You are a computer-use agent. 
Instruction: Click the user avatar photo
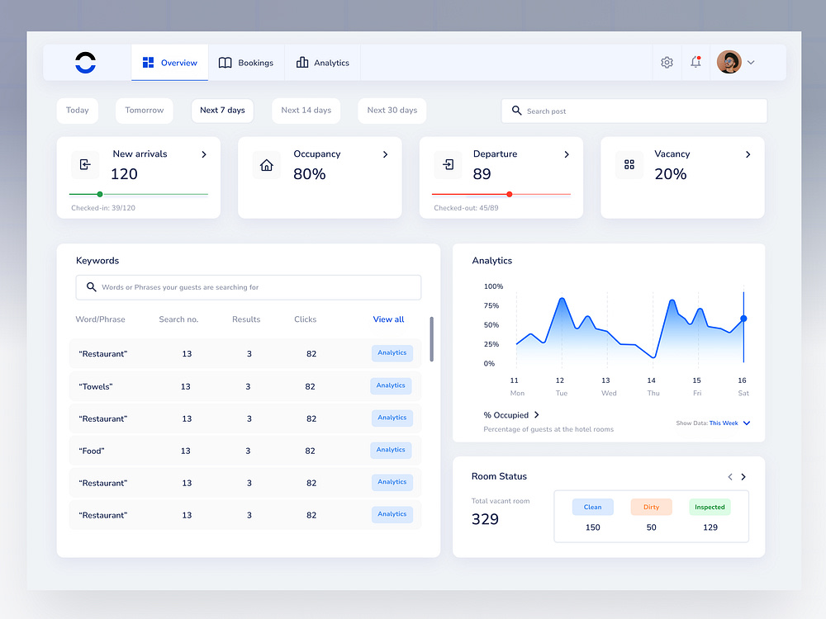pyautogui.click(x=729, y=62)
